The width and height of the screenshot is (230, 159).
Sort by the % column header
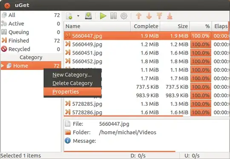point(201,26)
